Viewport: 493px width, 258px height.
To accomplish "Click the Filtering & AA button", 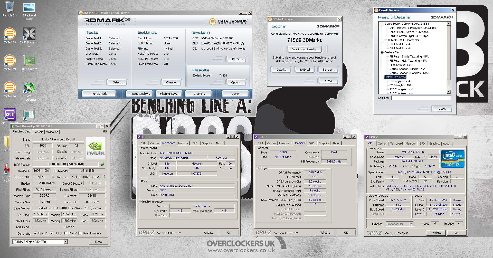I will (169, 94).
